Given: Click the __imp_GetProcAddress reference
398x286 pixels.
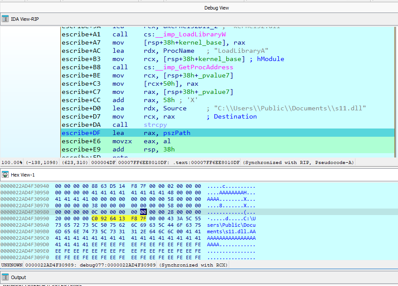Looking at the screenshot, I should pos(194,67).
